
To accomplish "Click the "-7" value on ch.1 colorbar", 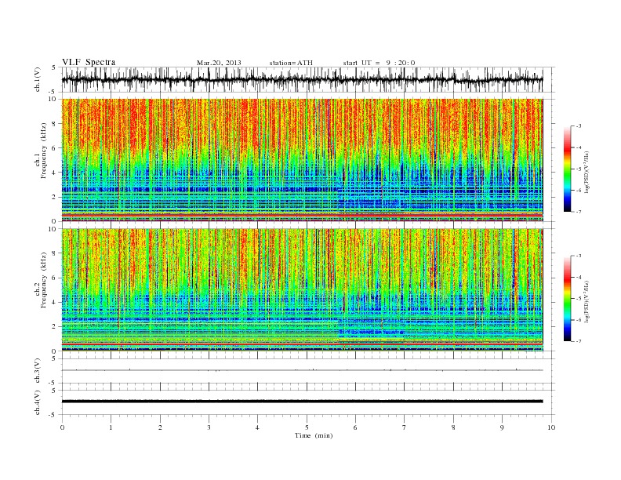I will point(578,212).
